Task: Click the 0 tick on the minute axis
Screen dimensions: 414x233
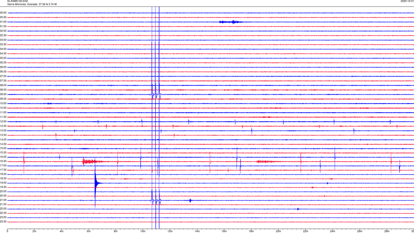Action: [x=7, y=231]
